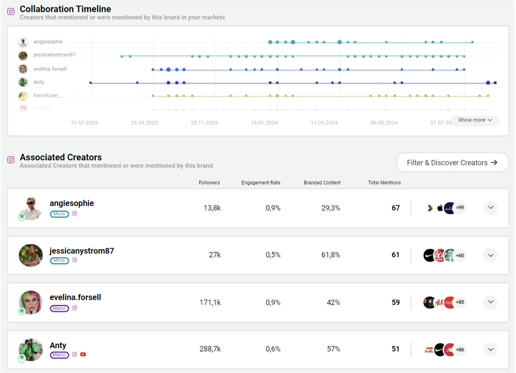Expand the evelina.forsell row details
This screenshot has width=516, height=373.
pos(490,302)
